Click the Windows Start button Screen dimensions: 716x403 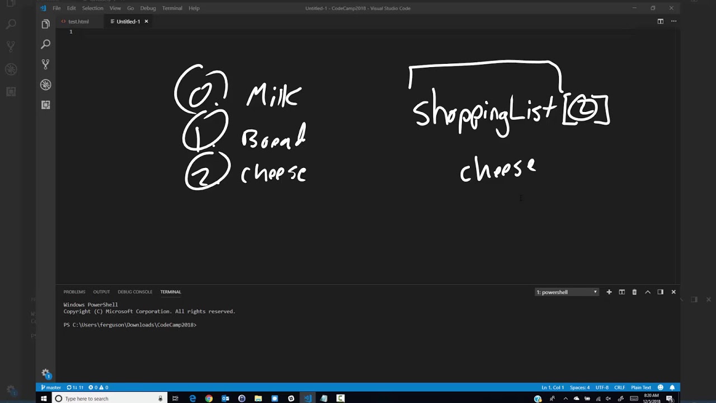click(x=44, y=399)
